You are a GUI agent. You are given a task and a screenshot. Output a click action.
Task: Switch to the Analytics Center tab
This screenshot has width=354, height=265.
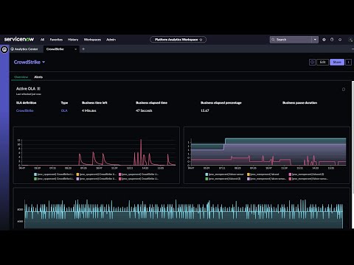(x=26, y=49)
